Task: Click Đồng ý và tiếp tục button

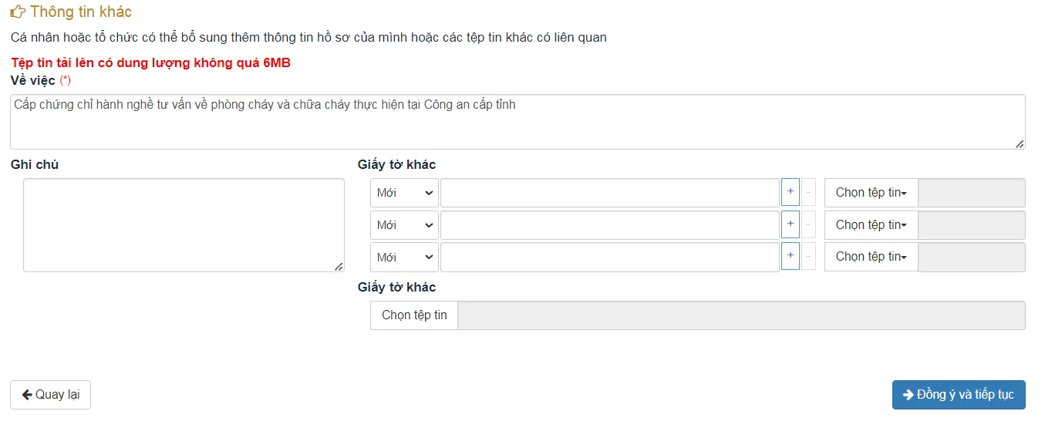Action: point(959,395)
